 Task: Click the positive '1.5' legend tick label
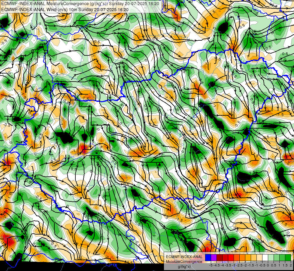285,265
